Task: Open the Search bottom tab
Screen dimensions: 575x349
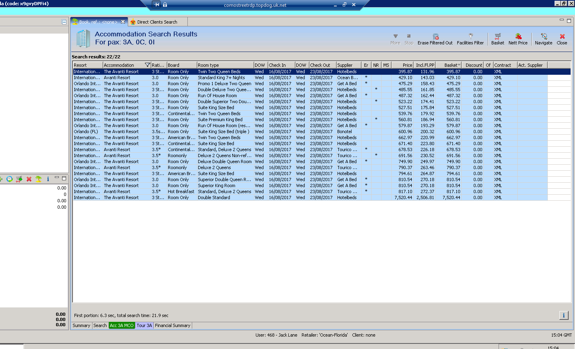Action: click(x=100, y=325)
